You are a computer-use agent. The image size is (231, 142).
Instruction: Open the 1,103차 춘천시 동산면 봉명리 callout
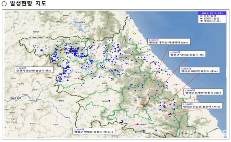tap(34, 70)
